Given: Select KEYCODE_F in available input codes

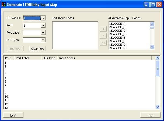Looking at the screenshot, I should pos(129,41).
